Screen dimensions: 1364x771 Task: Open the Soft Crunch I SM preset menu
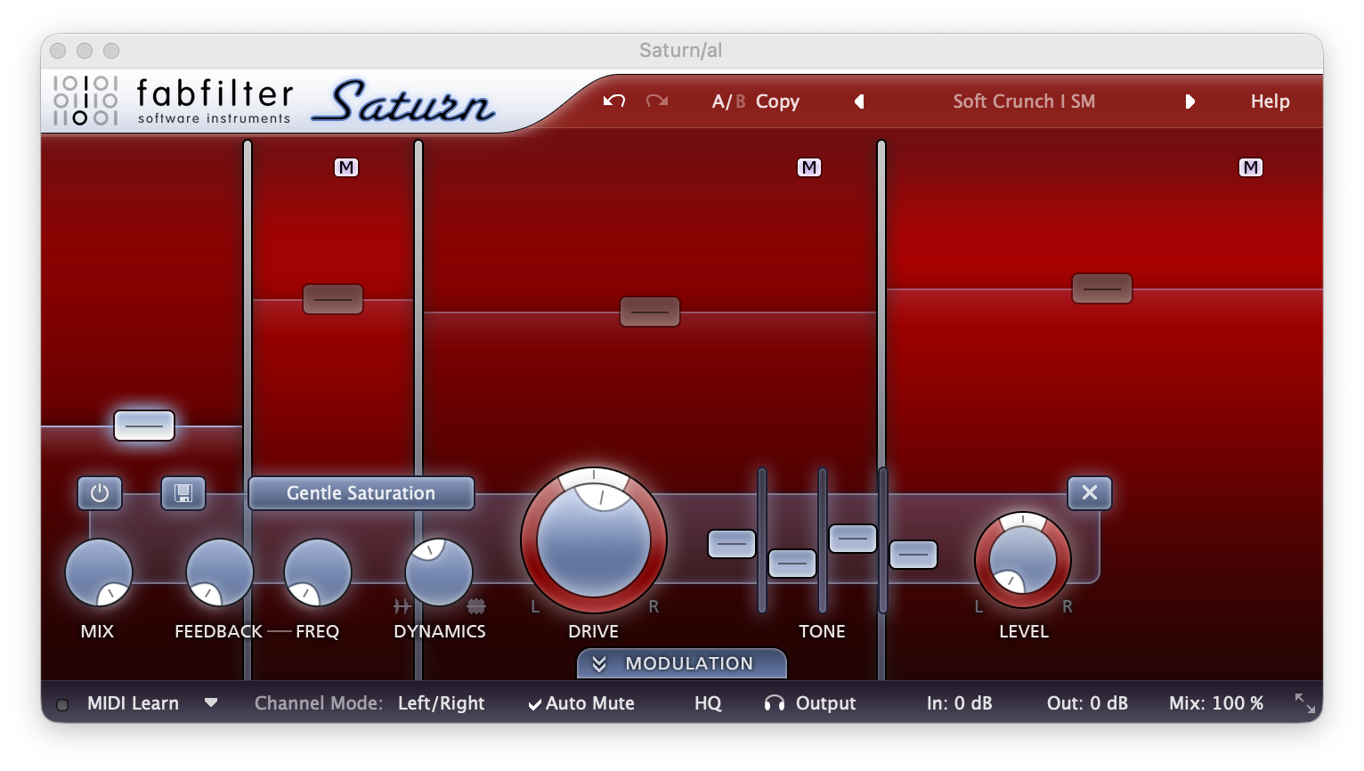coord(1024,101)
